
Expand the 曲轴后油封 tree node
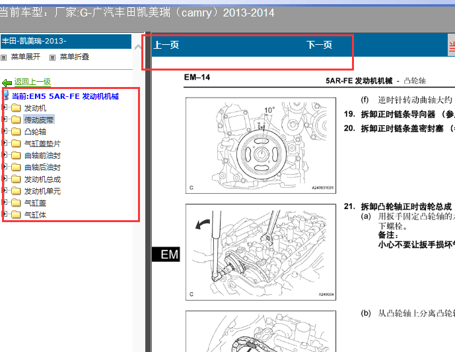[5, 167]
